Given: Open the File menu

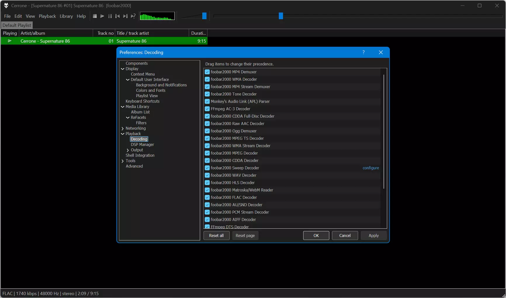Looking at the screenshot, I should (x=7, y=16).
